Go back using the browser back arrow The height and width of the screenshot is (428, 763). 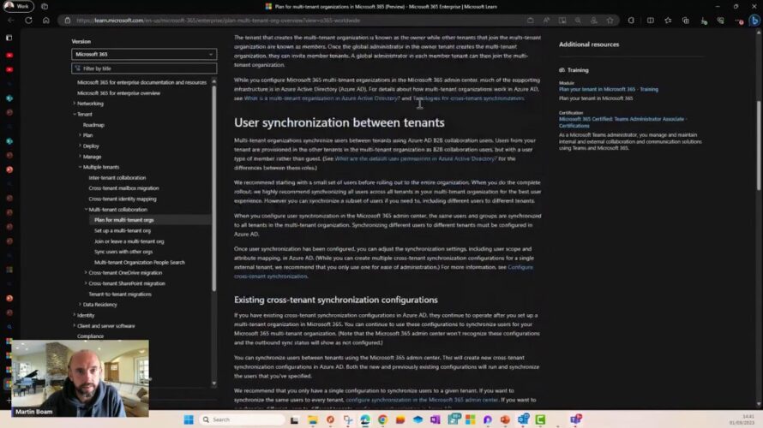click(10, 21)
